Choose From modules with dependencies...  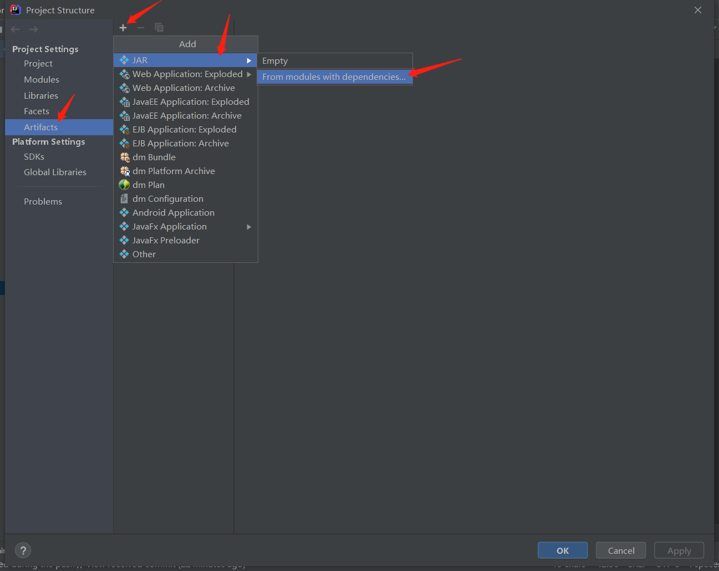(x=335, y=77)
